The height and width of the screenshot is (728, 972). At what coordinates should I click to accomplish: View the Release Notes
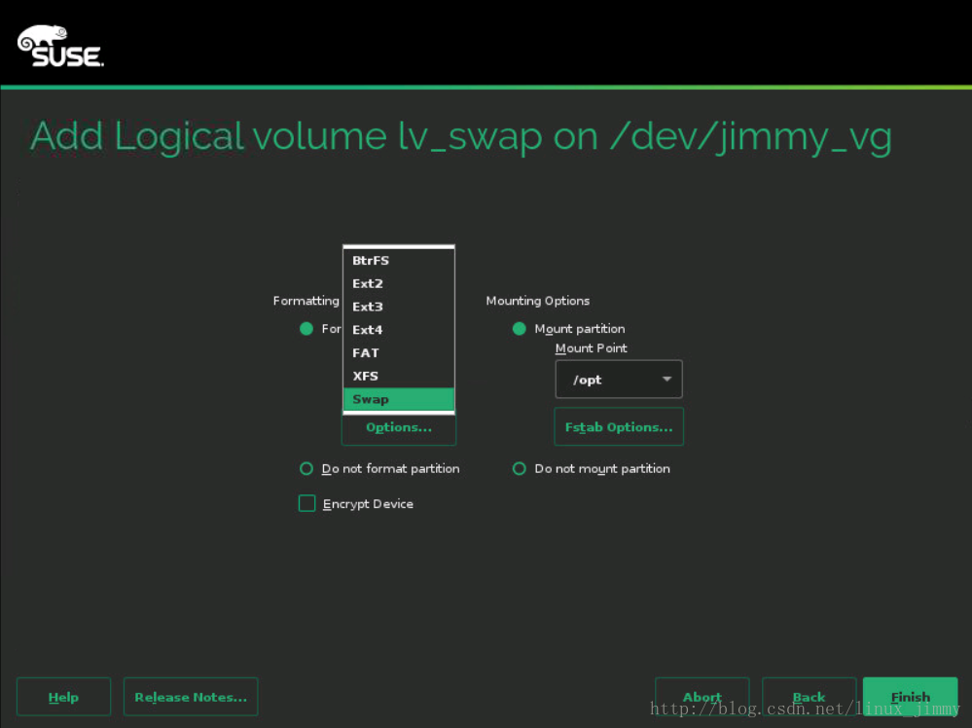(191, 697)
